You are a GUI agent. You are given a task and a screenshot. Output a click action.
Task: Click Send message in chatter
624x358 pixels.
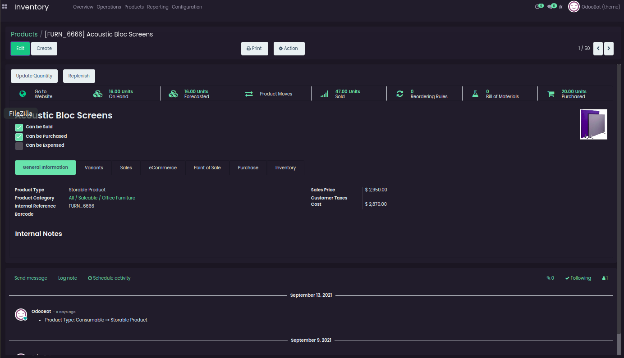click(x=31, y=278)
